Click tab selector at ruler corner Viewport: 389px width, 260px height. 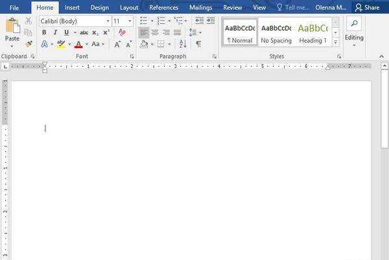point(5,67)
